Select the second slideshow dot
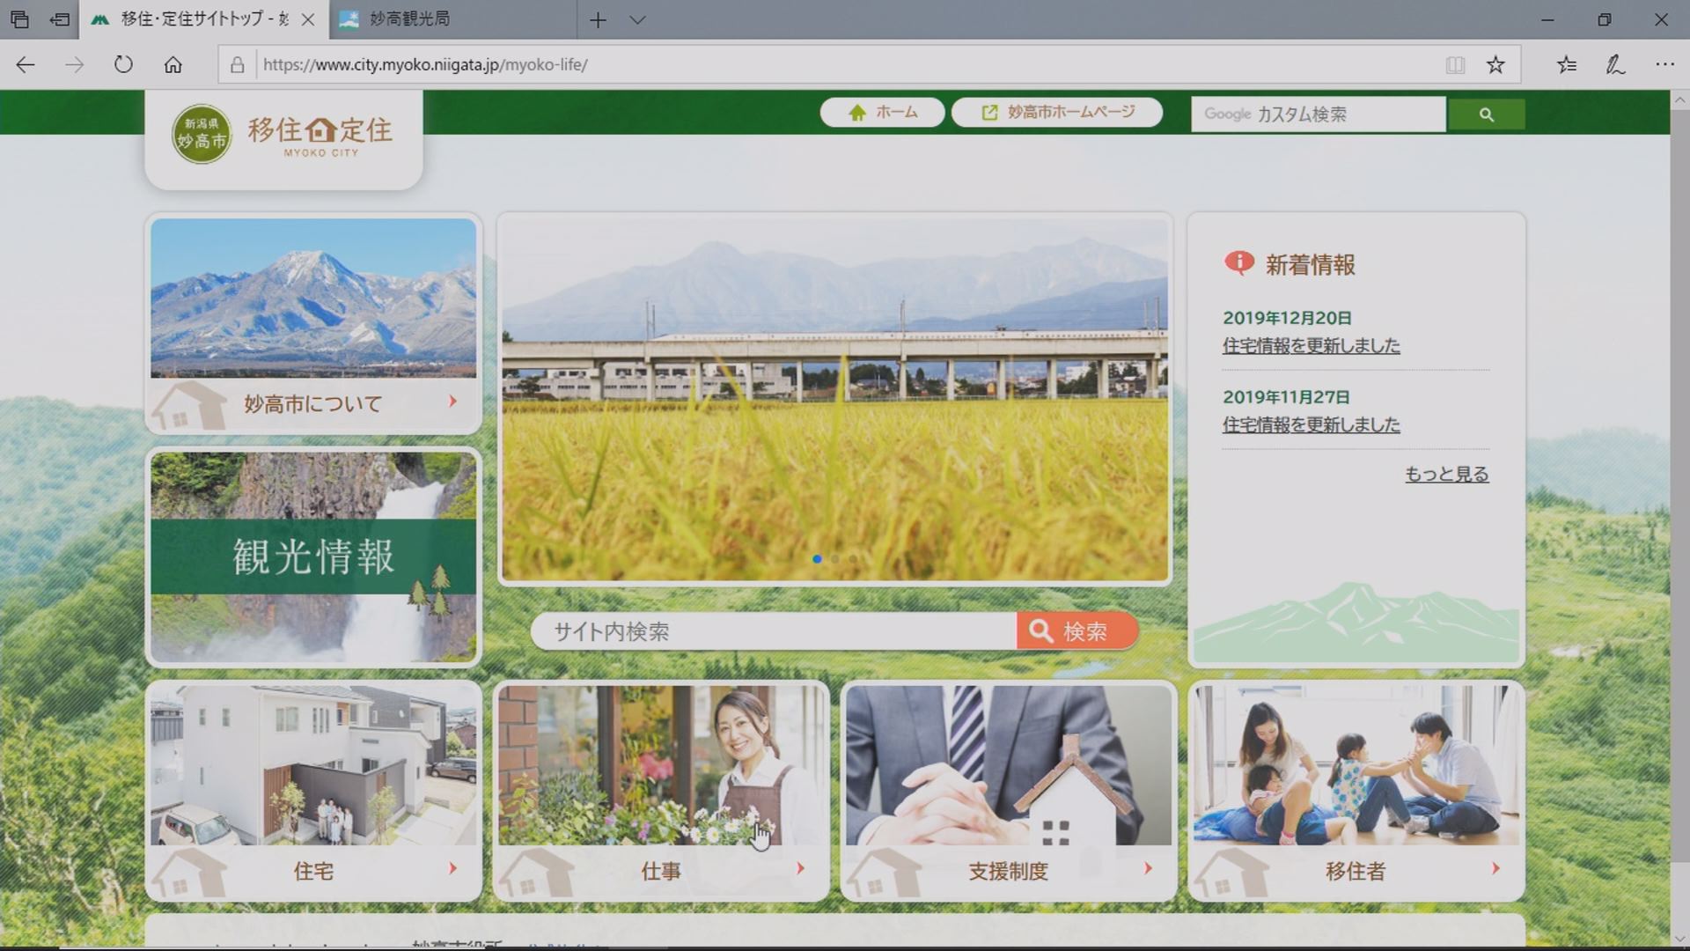 click(x=835, y=559)
